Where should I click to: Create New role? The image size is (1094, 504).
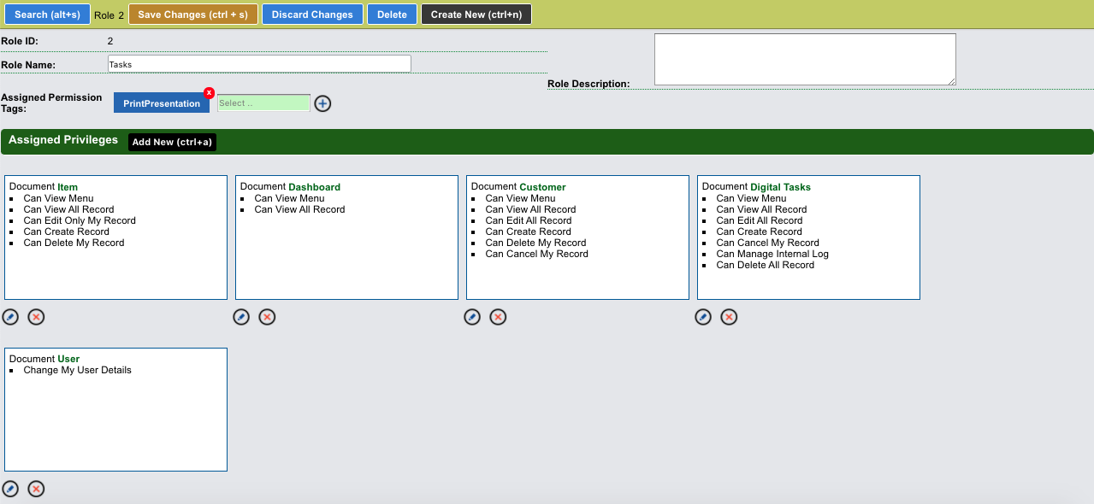[x=476, y=14]
